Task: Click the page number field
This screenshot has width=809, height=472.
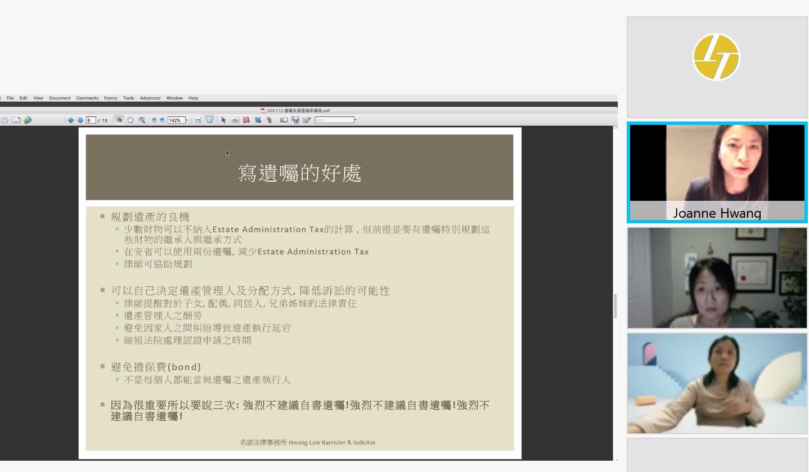Action: [91, 120]
